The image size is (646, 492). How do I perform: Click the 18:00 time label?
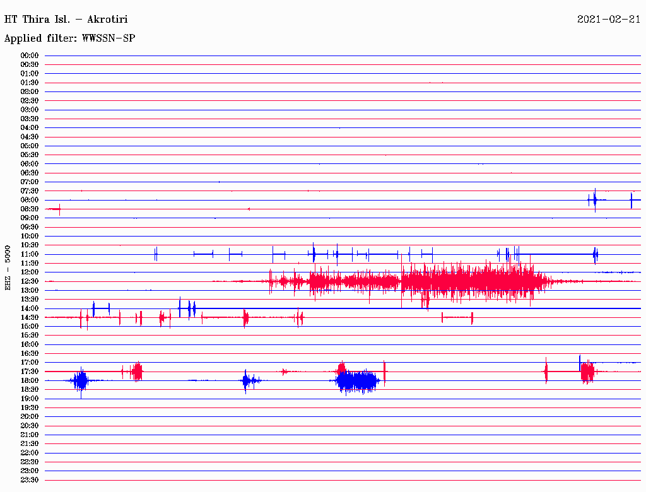coord(30,381)
